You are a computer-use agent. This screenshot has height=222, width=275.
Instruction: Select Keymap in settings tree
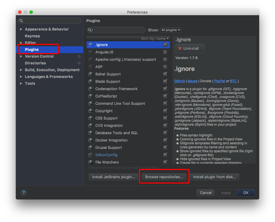click(33, 36)
